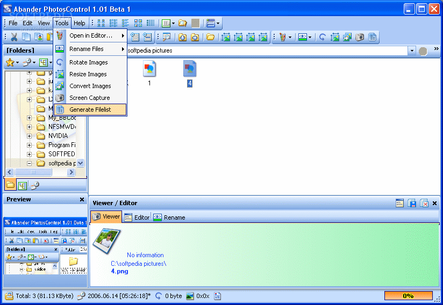Open the layout icon dropdown arrow in menu bar

218,24
